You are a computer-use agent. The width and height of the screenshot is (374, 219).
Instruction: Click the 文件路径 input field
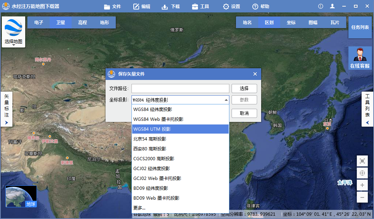click(x=180, y=88)
